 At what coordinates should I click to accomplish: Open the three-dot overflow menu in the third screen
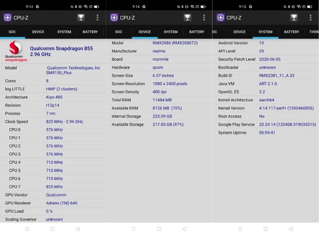pos(310,18)
